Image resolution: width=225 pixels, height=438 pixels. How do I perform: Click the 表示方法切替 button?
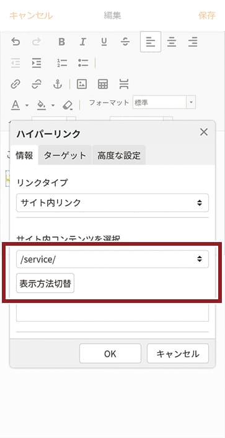(x=45, y=283)
